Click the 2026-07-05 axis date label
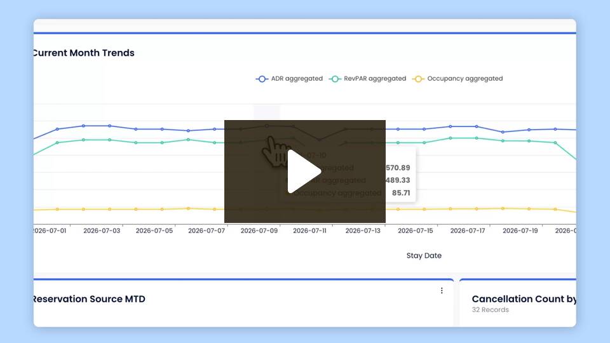Screen dimensions: 610x343 point(154,231)
